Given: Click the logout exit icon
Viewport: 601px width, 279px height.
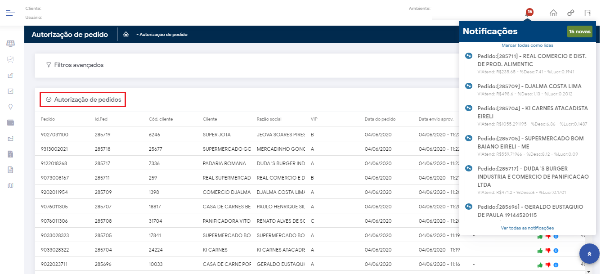Looking at the screenshot, I should click(588, 13).
